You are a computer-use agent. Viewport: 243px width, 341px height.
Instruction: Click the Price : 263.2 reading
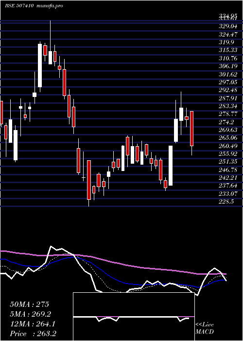point(33,334)
